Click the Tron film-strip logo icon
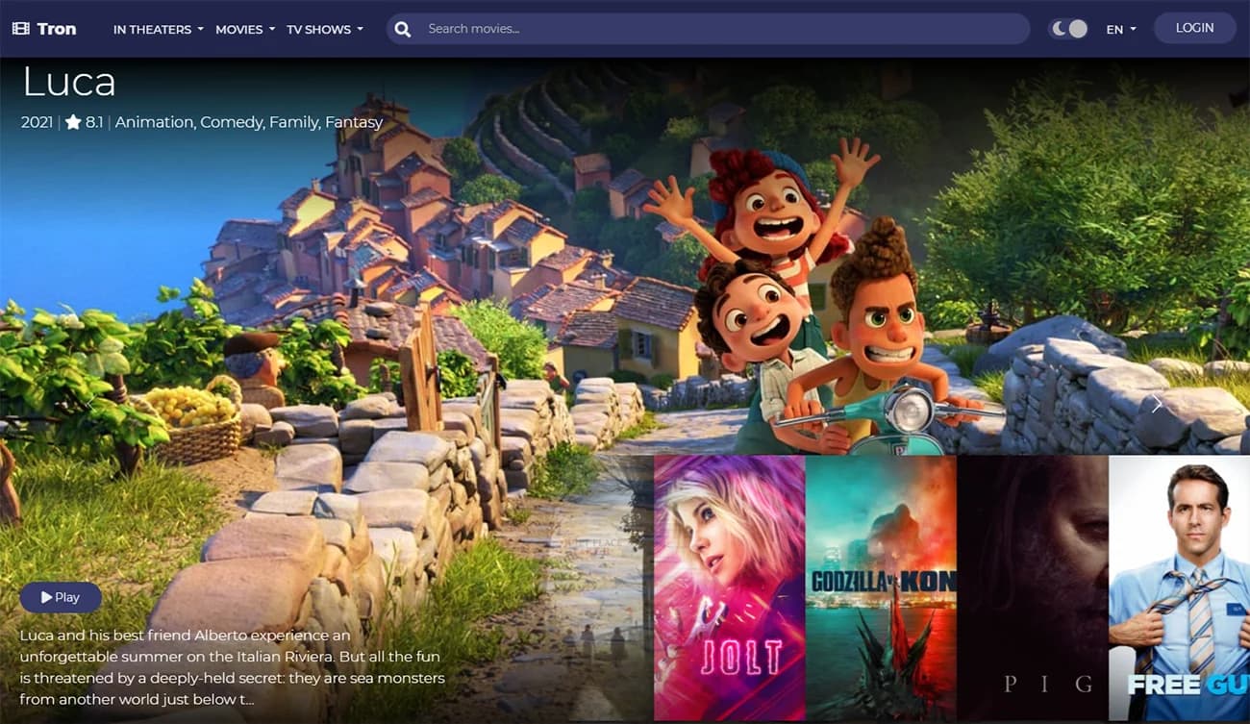Image resolution: width=1250 pixels, height=724 pixels. click(x=20, y=29)
